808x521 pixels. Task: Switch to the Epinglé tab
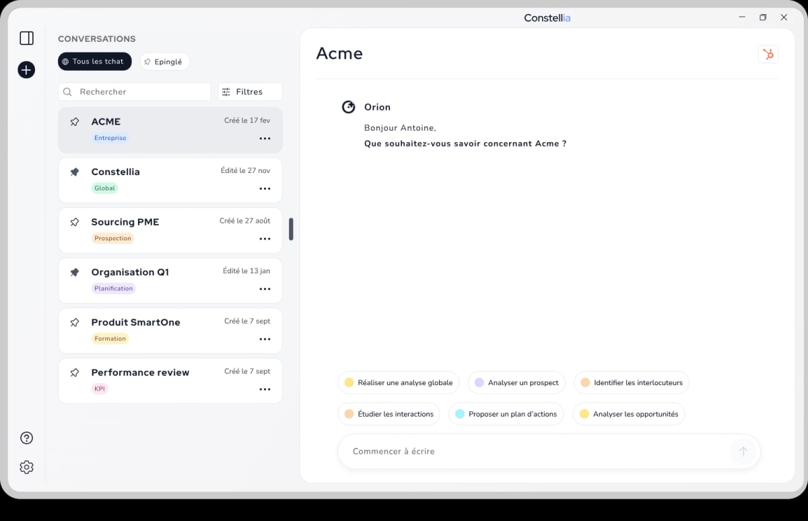(165, 62)
